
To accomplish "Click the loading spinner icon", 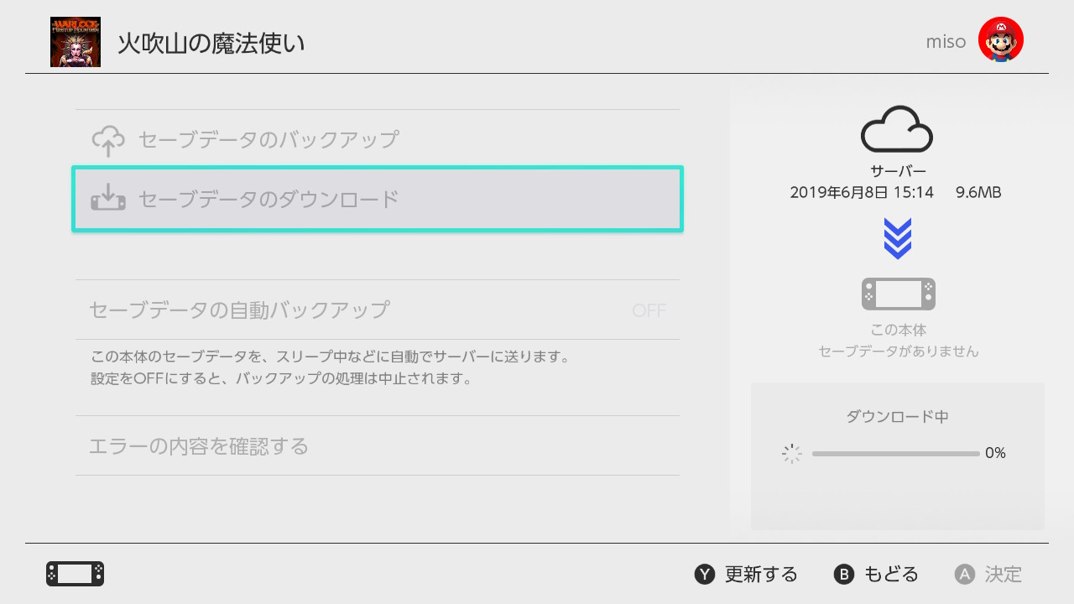I will click(x=792, y=454).
